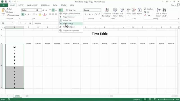Click the Format cells icon in the Cells group
The height and width of the screenshot is (101, 180).
tap(139, 10)
